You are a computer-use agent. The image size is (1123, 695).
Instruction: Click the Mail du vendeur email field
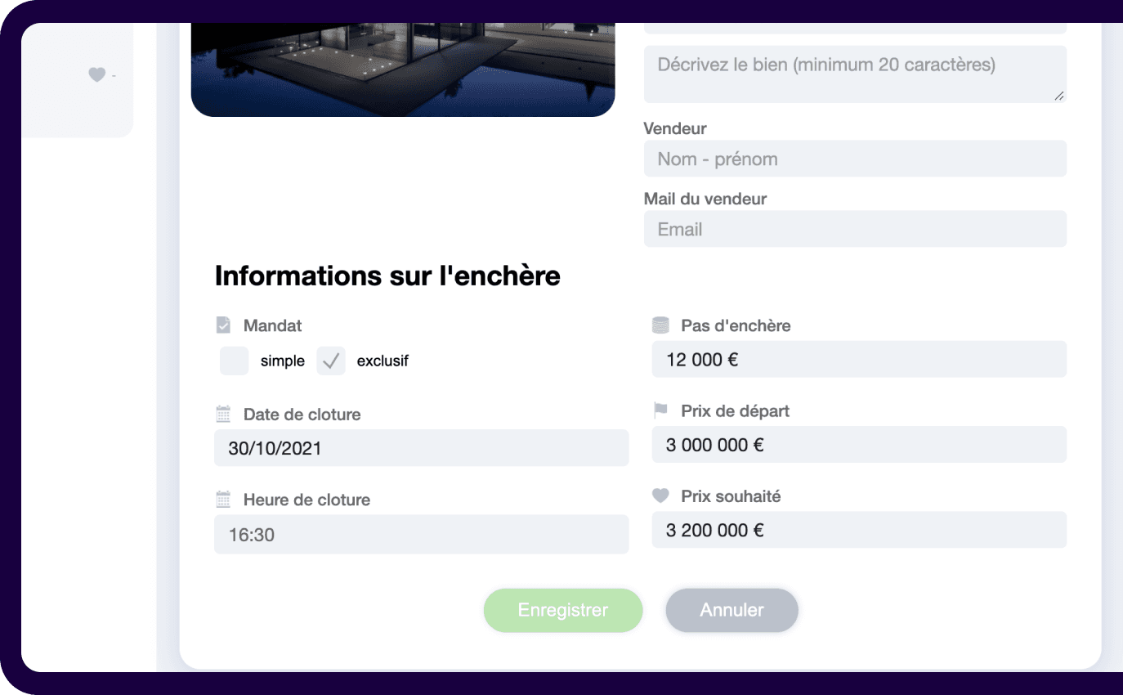click(854, 229)
